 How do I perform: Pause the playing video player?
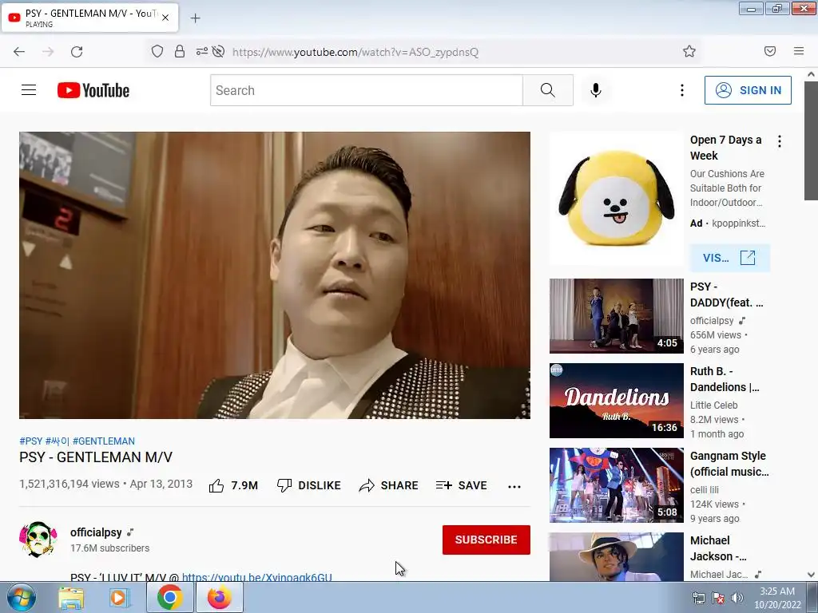click(x=275, y=275)
